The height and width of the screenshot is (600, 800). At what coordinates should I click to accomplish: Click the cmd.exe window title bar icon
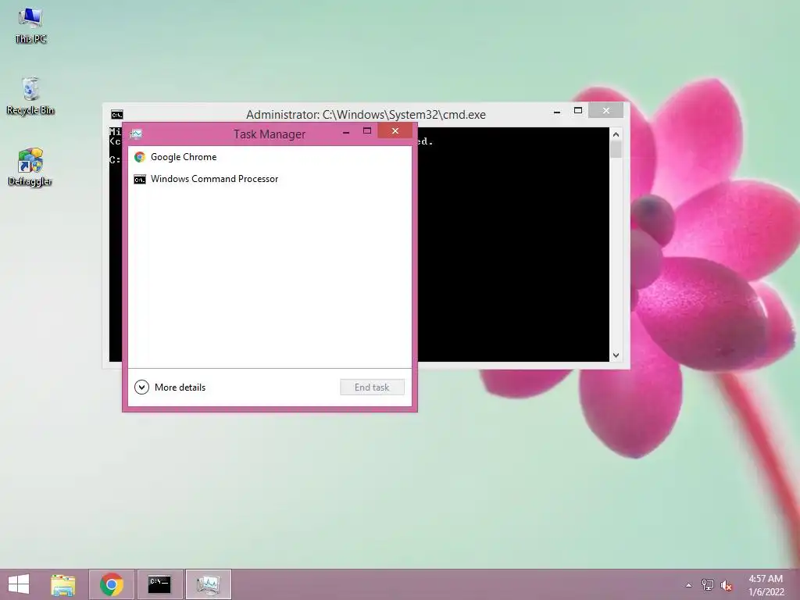[x=117, y=115]
